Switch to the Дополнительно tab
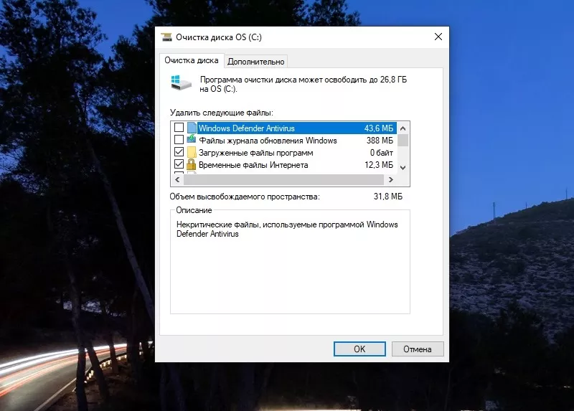 pyautogui.click(x=255, y=62)
